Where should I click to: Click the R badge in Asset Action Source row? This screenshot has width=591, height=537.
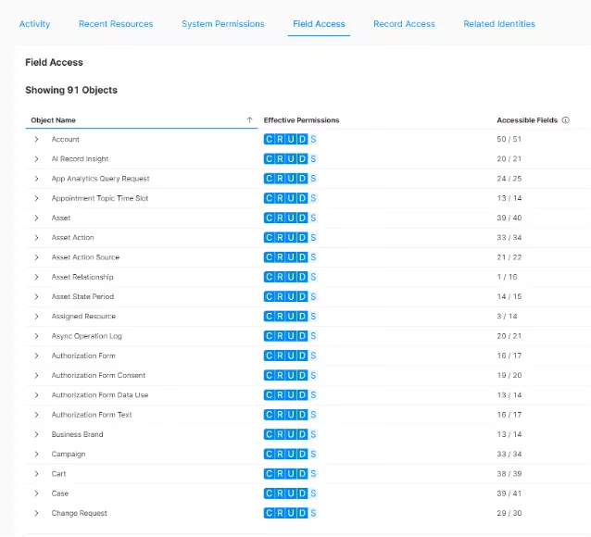pos(280,257)
